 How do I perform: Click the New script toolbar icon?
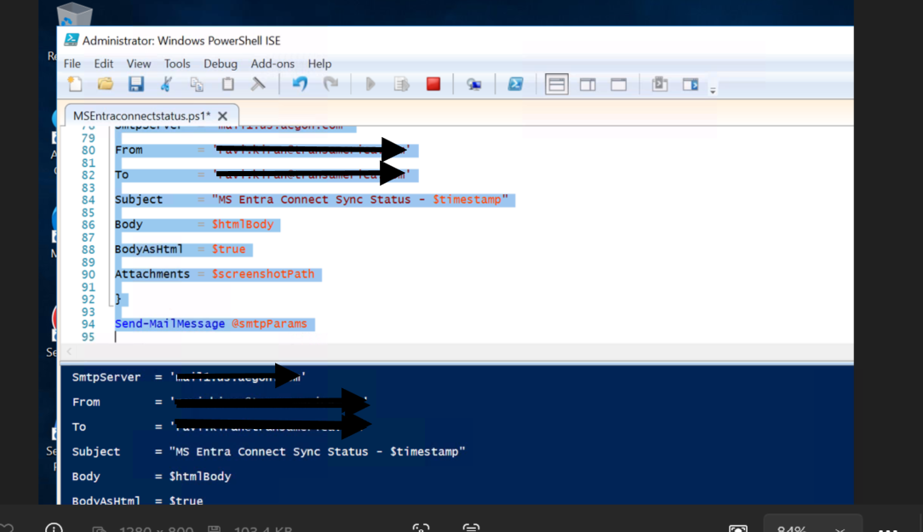[75, 84]
